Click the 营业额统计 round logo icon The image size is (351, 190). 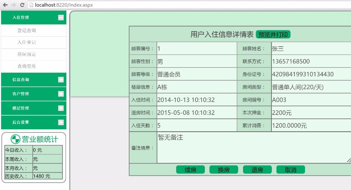pyautogui.click(x=15, y=139)
